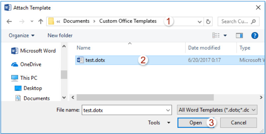Click the search magnifier icon
The height and width of the screenshot is (134, 266).
click(253, 21)
